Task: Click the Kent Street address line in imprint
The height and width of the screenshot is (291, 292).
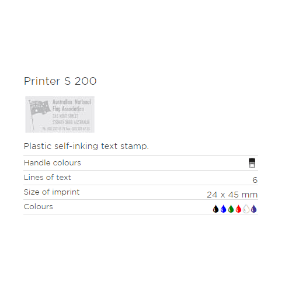Action: coord(65,116)
